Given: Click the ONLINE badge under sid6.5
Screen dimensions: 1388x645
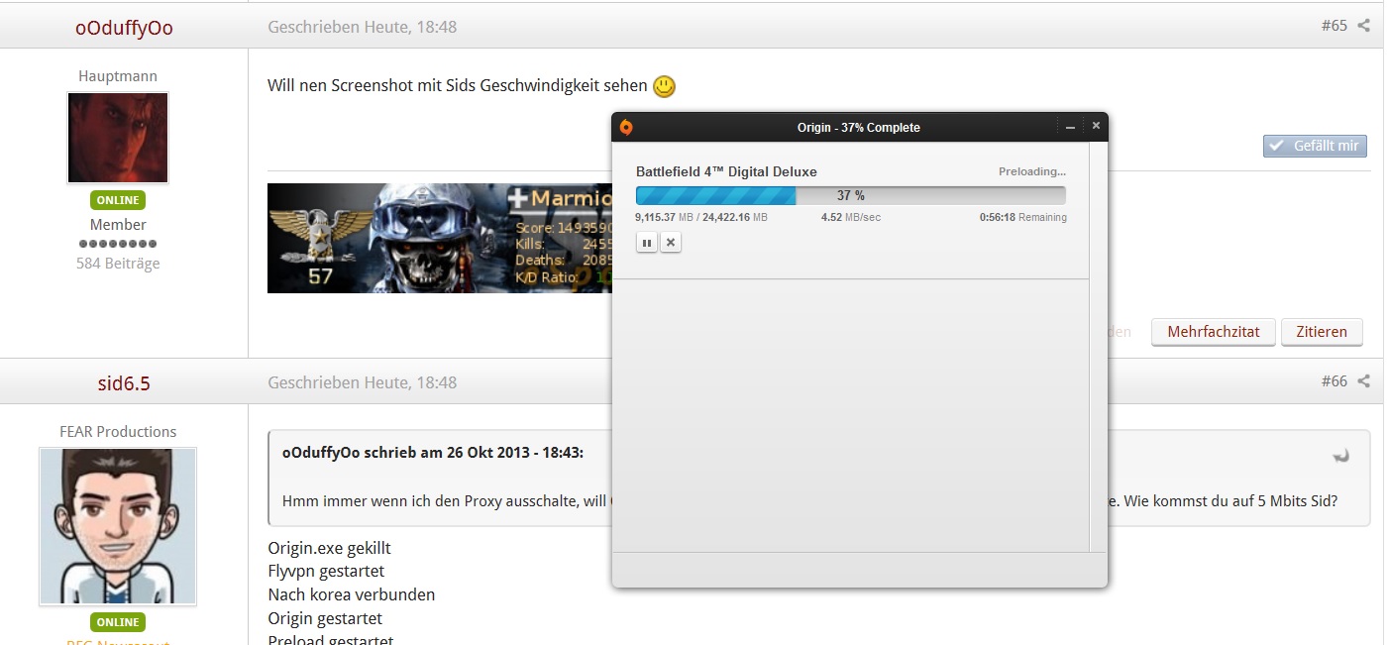Looking at the screenshot, I should pos(118,622).
